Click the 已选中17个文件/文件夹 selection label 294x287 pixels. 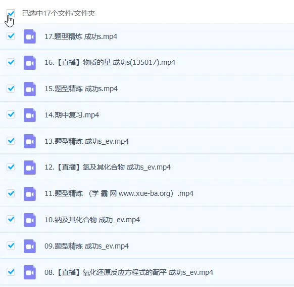pos(59,13)
